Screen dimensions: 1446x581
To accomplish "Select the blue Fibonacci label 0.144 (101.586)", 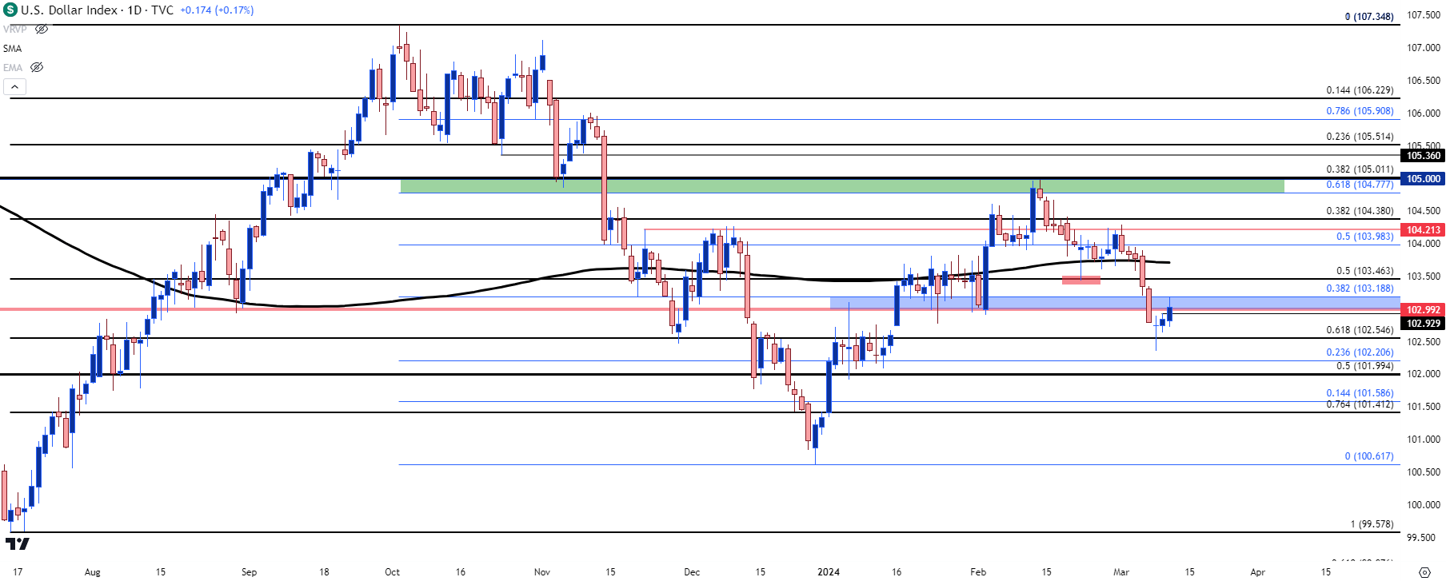I will [x=1360, y=393].
